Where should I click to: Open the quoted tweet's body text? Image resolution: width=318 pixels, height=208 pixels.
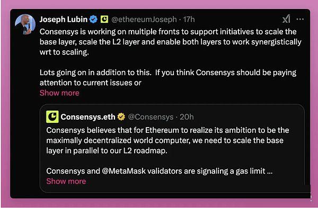167,140
